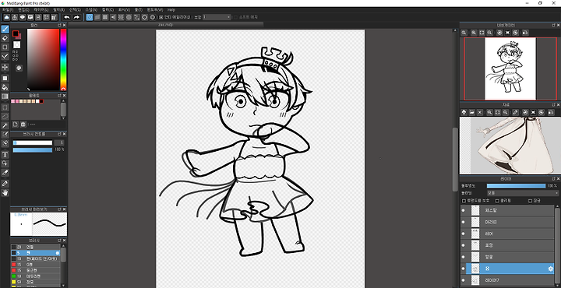Screen dimensions: 561x288
Task: Hide the 체스말 layer
Action: tap(464, 210)
